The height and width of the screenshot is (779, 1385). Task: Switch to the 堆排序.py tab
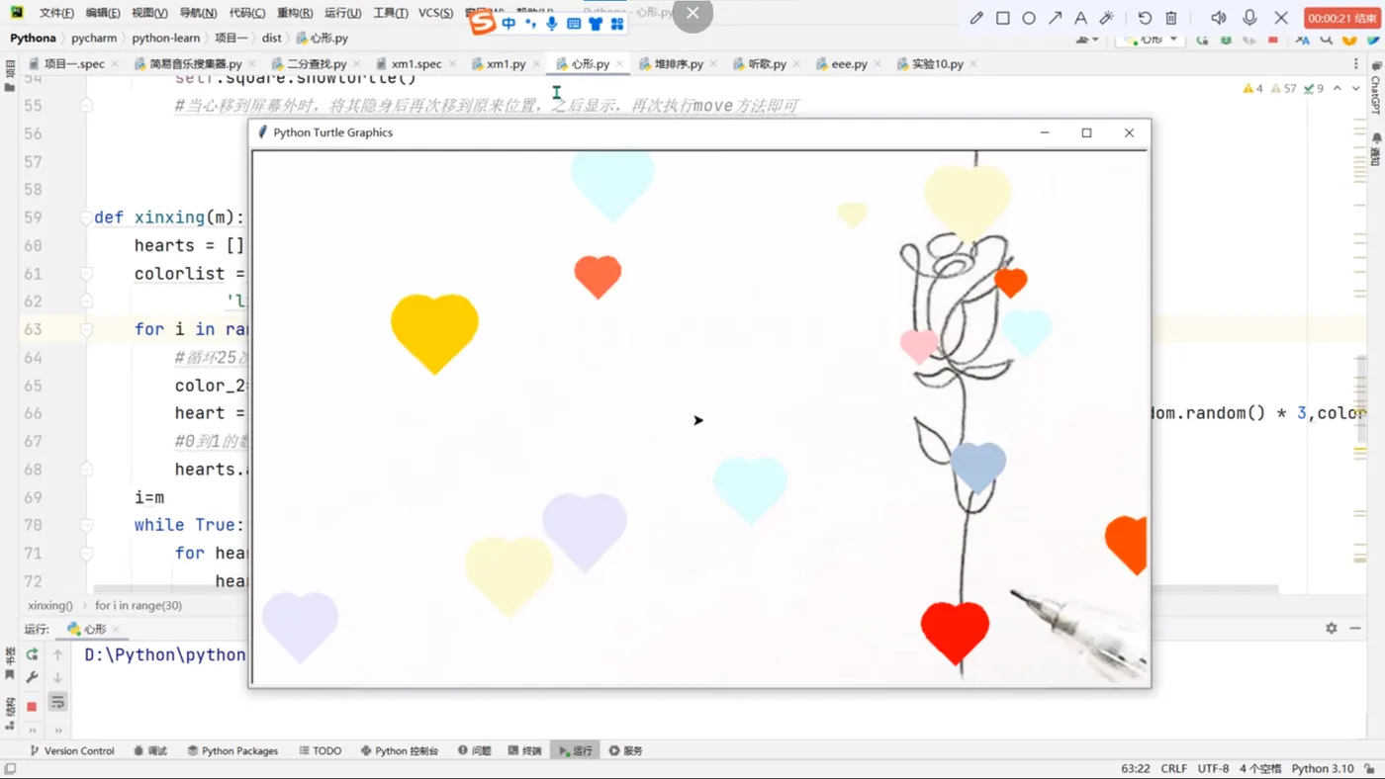coord(679,63)
